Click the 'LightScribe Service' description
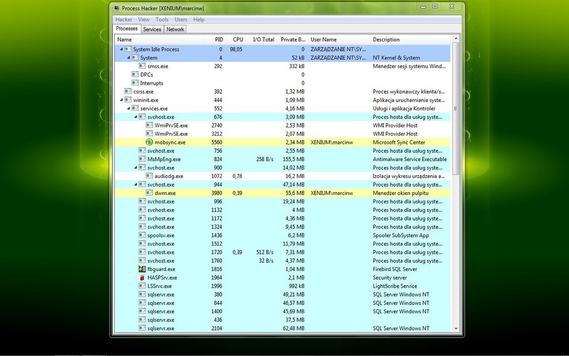The image size is (569, 356). tap(395, 286)
